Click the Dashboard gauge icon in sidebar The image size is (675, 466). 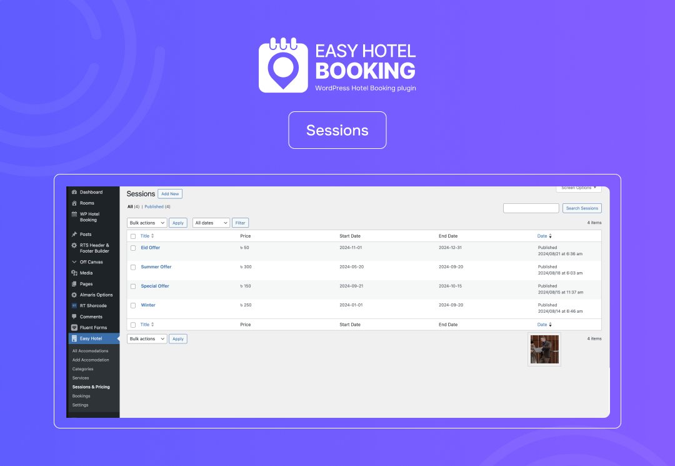(74, 192)
